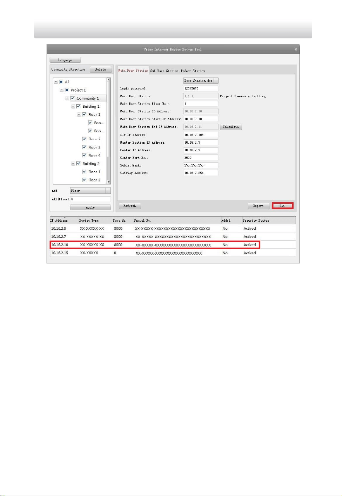Sort by Port No. column header

point(122,220)
